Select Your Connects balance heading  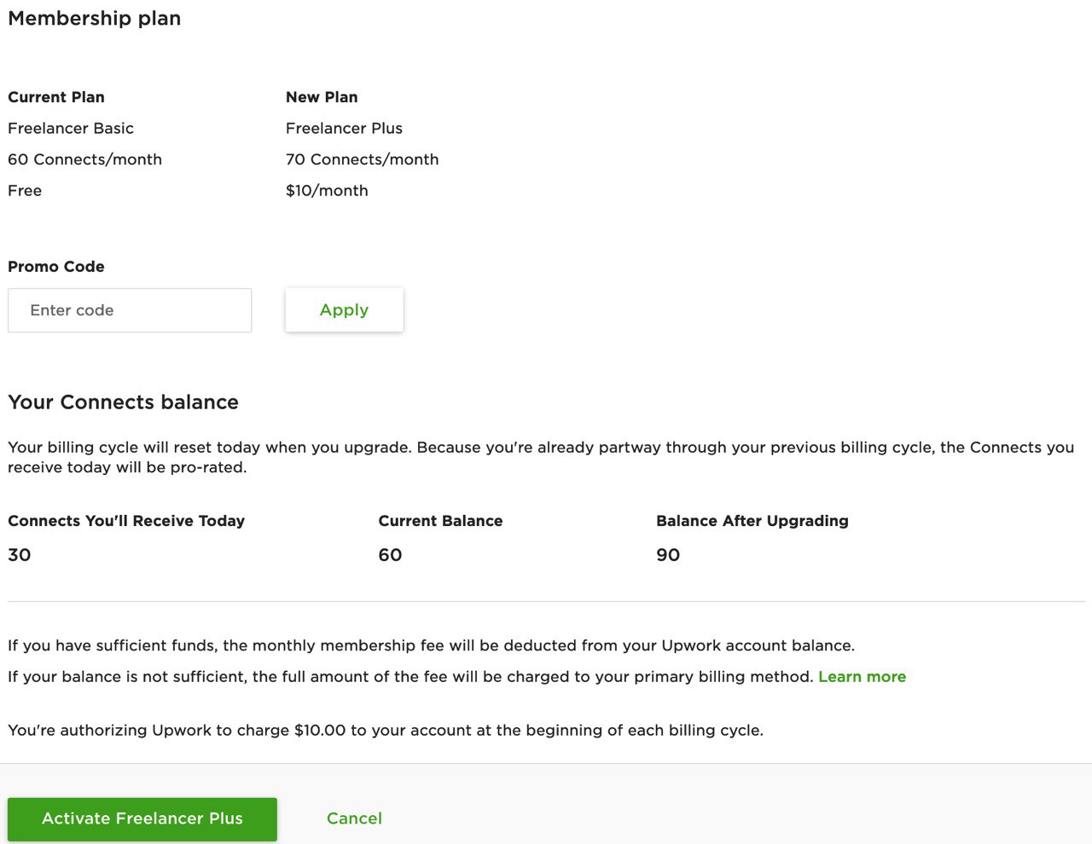coord(123,402)
